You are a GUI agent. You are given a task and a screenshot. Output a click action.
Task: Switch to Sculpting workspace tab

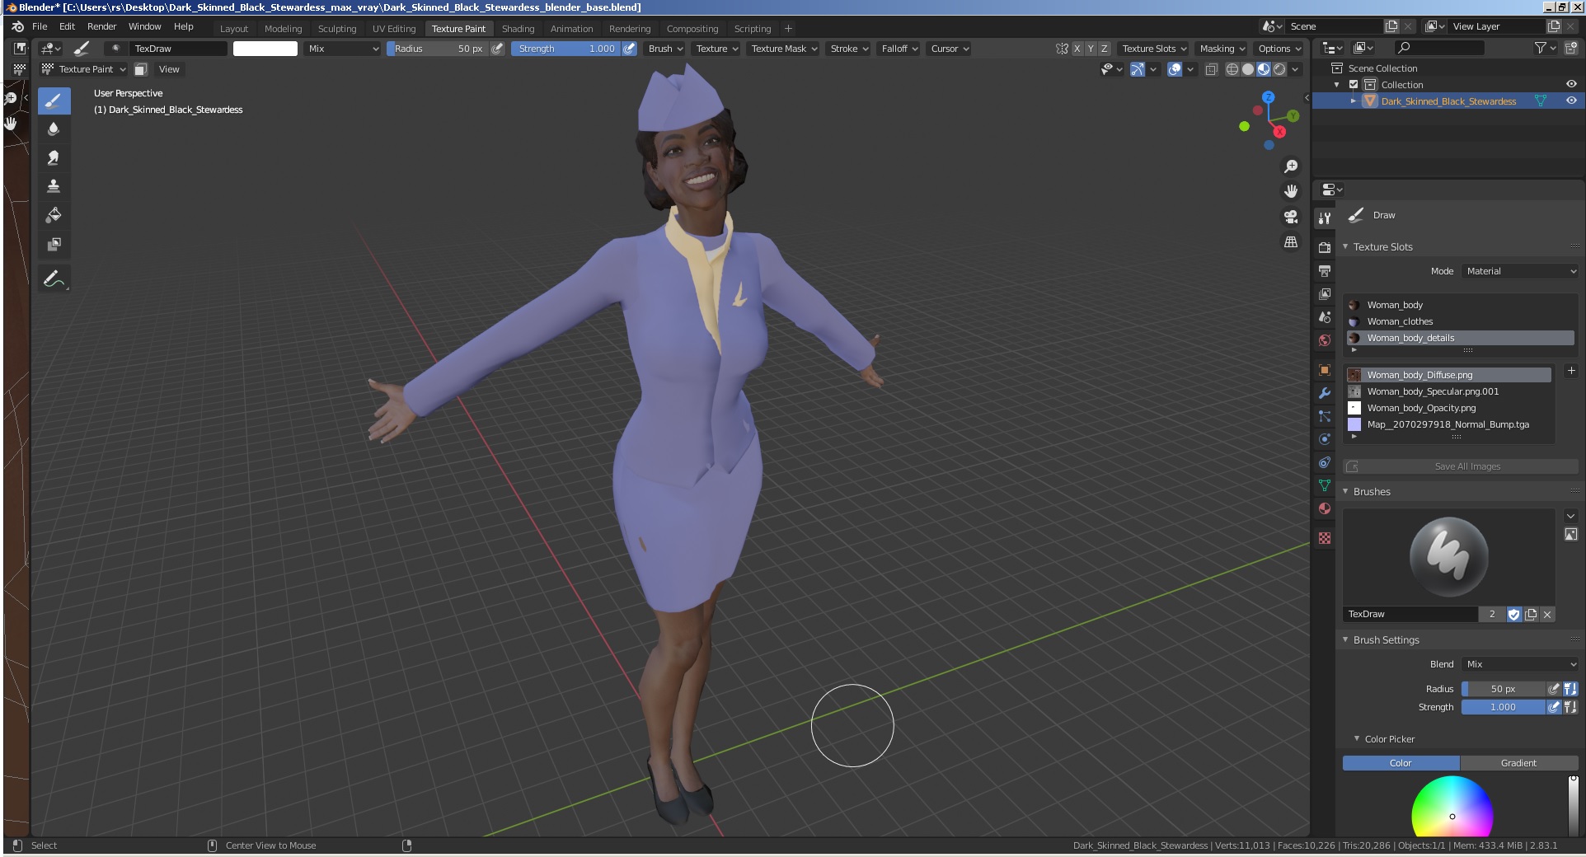[337, 29]
